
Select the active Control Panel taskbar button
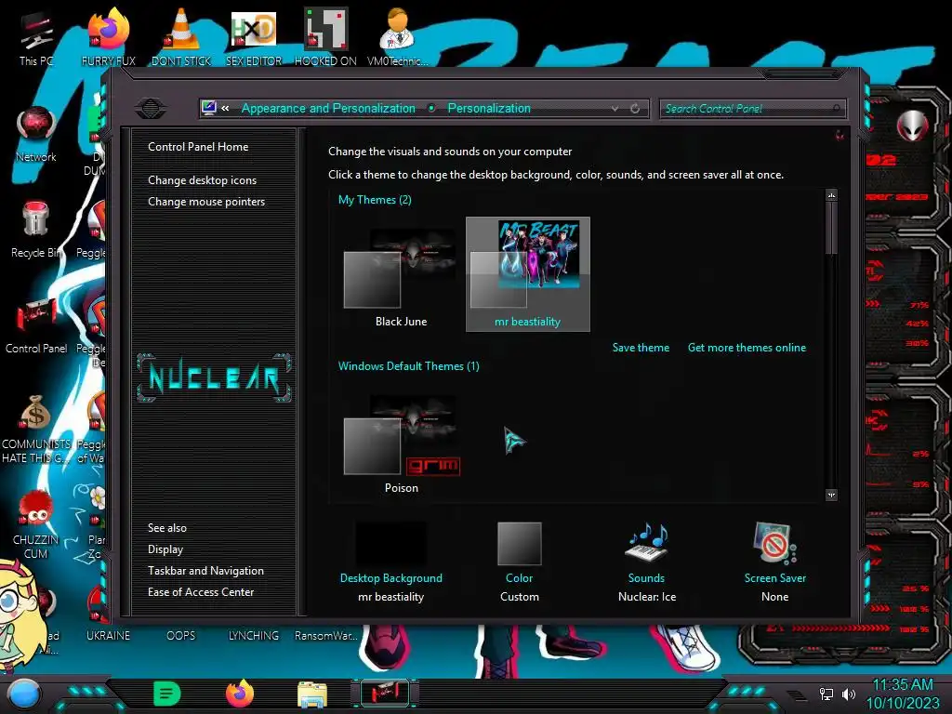coord(385,693)
